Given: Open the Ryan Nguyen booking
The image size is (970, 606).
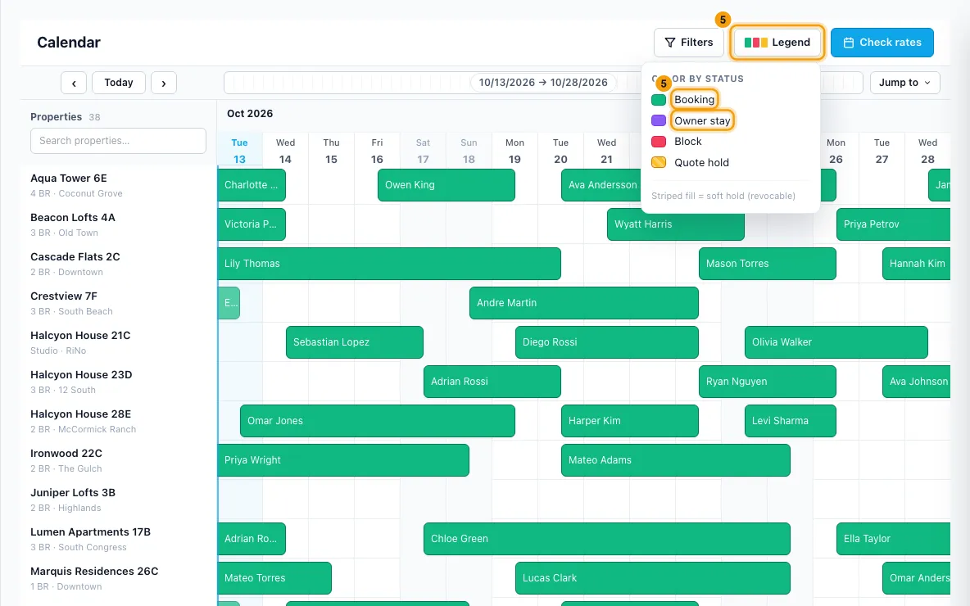Looking at the screenshot, I should click(767, 382).
